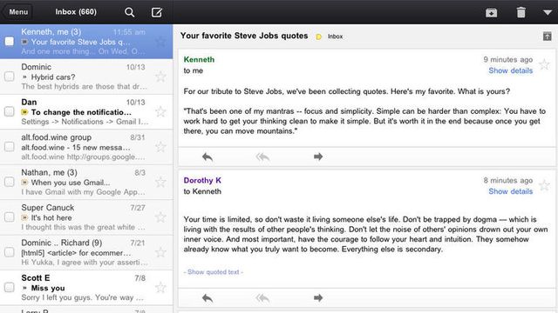Open the When you use Gmail conversation

point(86,182)
